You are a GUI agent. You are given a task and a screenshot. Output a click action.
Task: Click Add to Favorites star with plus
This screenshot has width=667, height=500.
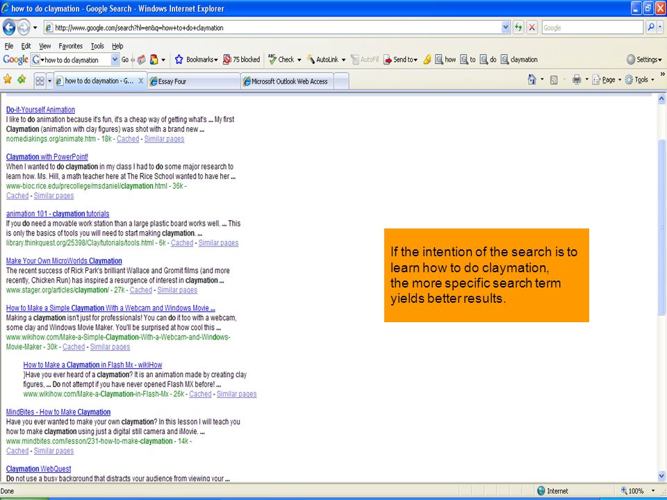(x=22, y=79)
